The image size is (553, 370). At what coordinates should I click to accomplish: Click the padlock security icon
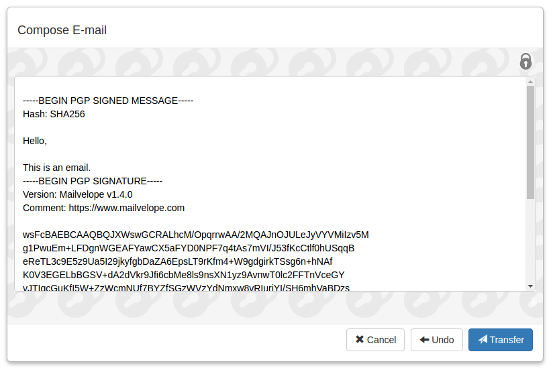[x=525, y=62]
